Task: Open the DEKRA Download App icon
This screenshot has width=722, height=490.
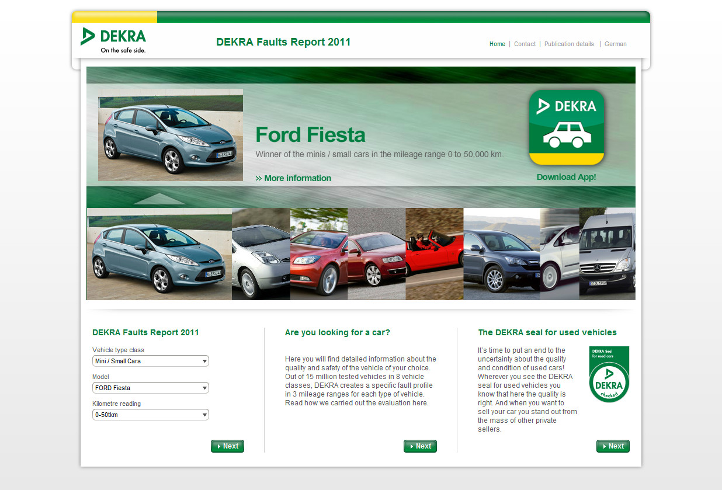Action: tap(567, 127)
